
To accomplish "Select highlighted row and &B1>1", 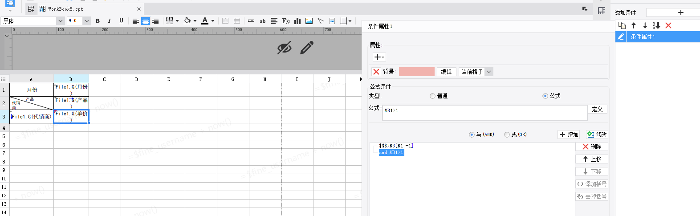I will (391, 152).
